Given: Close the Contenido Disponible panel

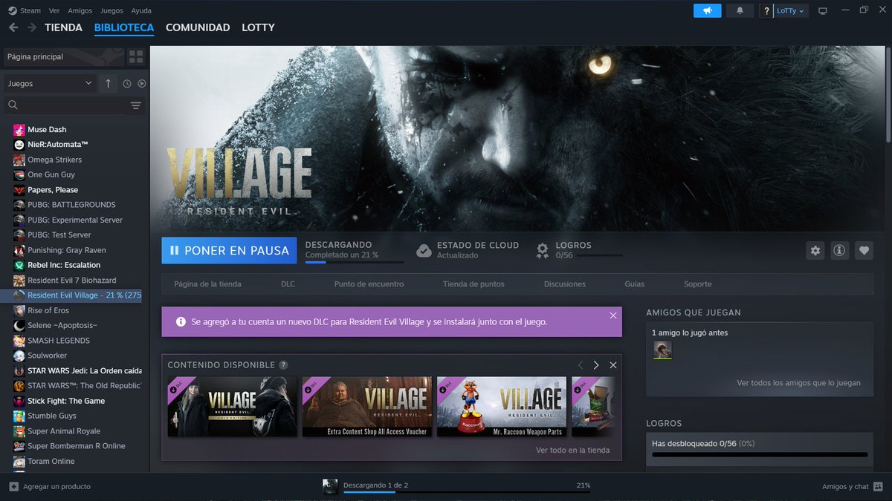Looking at the screenshot, I should click(x=613, y=365).
